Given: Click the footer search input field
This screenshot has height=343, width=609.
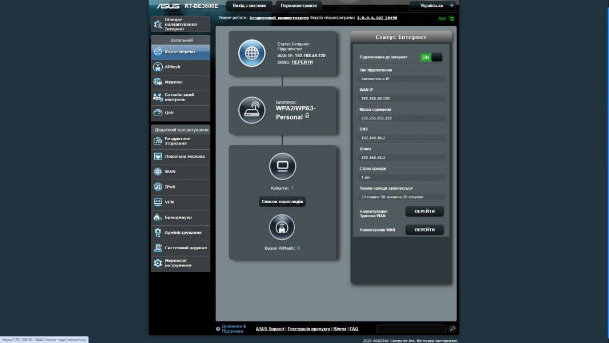Looking at the screenshot, I should tap(411, 329).
